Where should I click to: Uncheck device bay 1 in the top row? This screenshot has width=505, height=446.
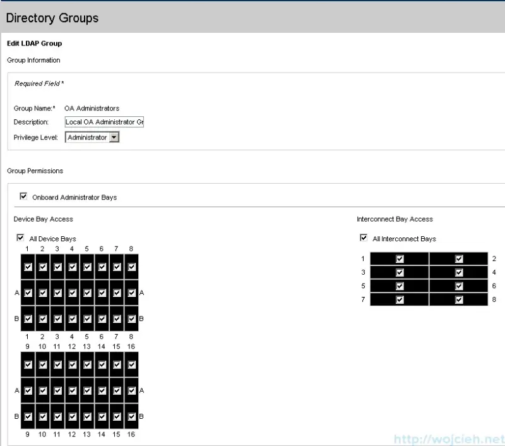27,266
